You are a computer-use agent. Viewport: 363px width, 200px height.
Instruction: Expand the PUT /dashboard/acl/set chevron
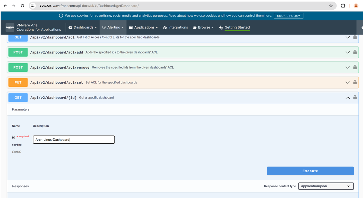pyautogui.click(x=348, y=83)
